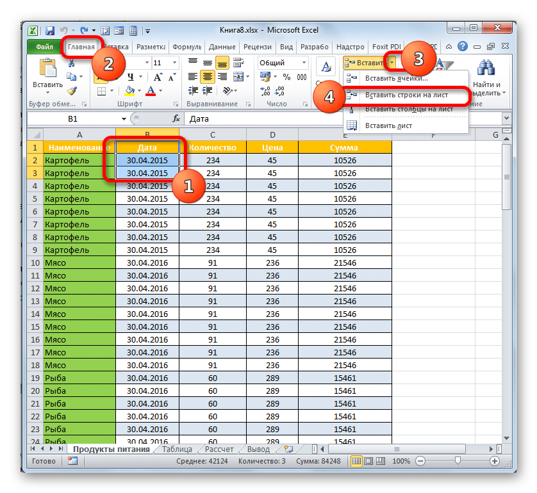Toggle middle vertical alignment button
This screenshot has height=493, width=537.
(x=207, y=63)
